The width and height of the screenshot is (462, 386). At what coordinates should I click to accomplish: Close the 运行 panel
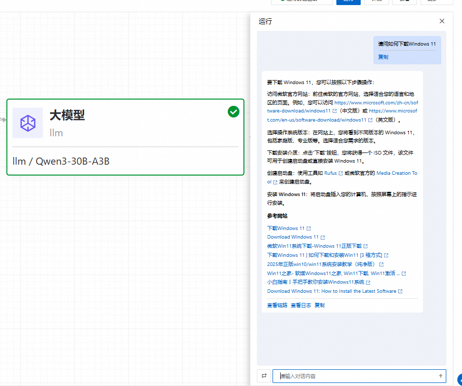(x=442, y=21)
